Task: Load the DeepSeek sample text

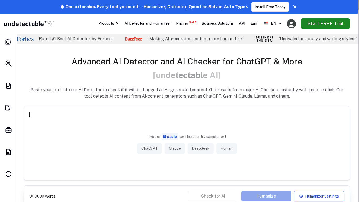Action: coord(201,148)
